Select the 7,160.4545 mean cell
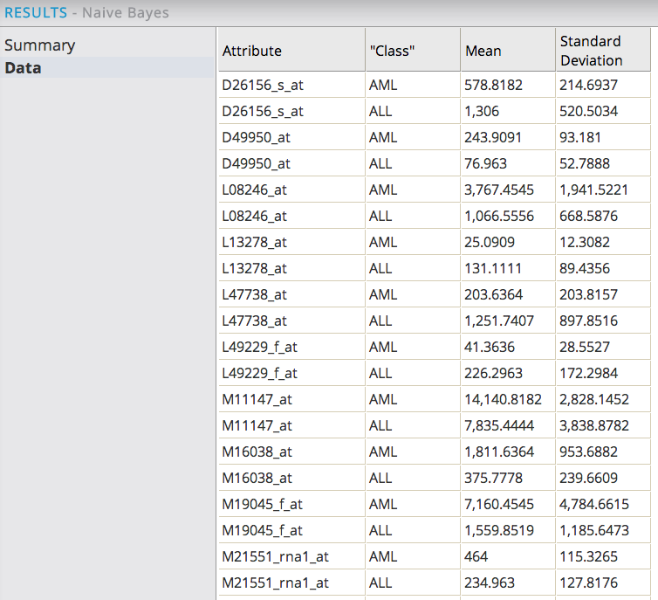This screenshot has height=600, width=658. point(500,504)
